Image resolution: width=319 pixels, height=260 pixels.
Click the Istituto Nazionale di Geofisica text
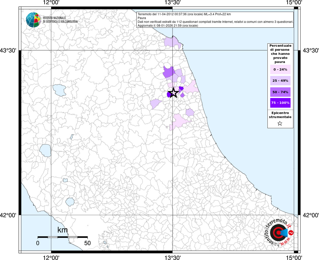coord(60,20)
